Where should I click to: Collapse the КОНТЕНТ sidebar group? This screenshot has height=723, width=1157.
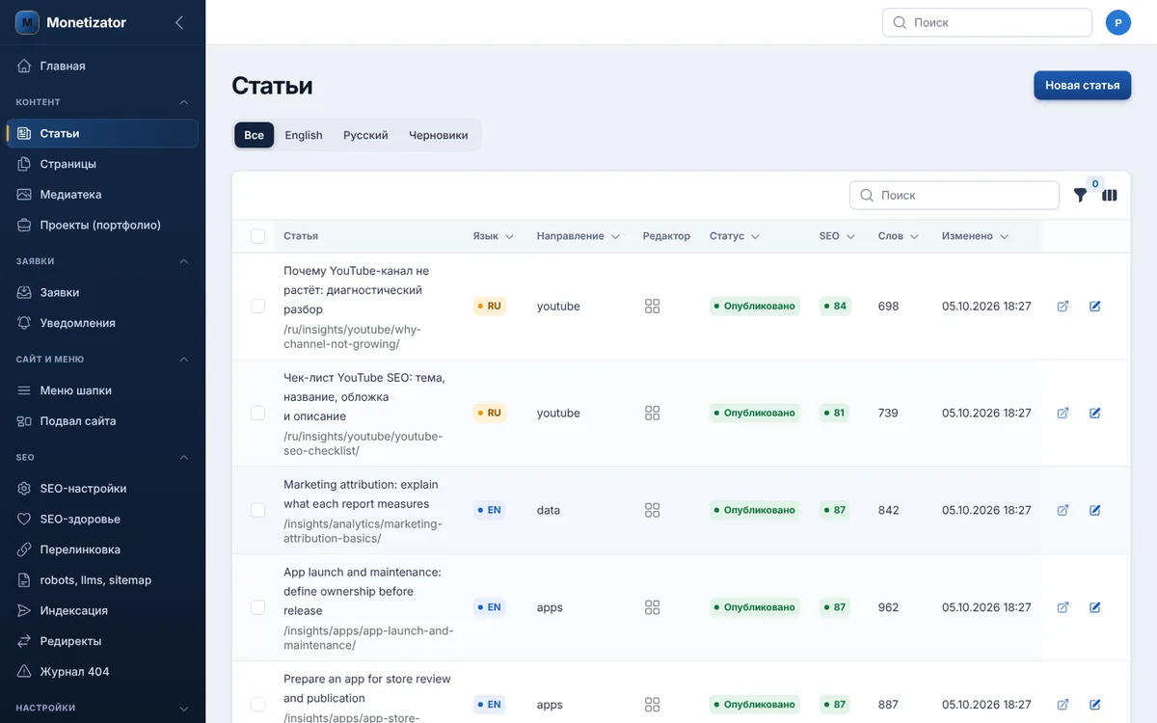(184, 102)
